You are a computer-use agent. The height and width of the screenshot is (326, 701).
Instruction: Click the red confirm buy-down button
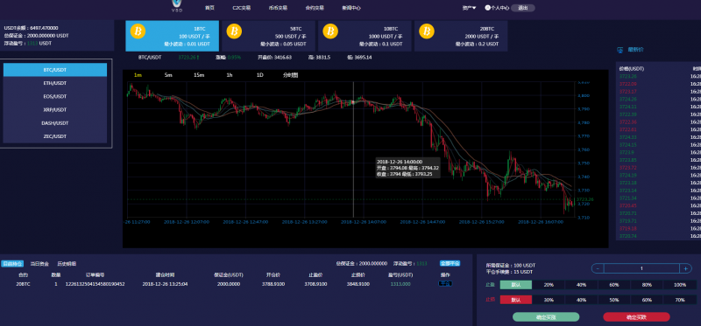(x=637, y=317)
